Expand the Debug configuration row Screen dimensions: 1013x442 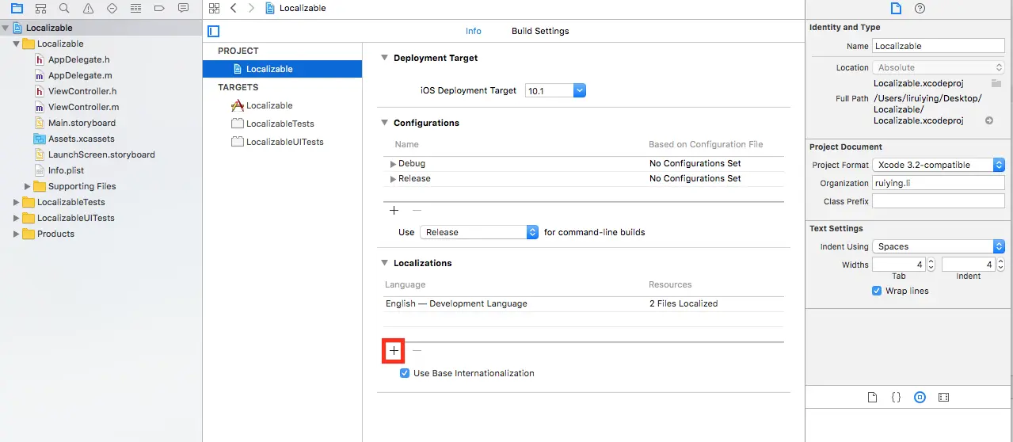pos(393,164)
